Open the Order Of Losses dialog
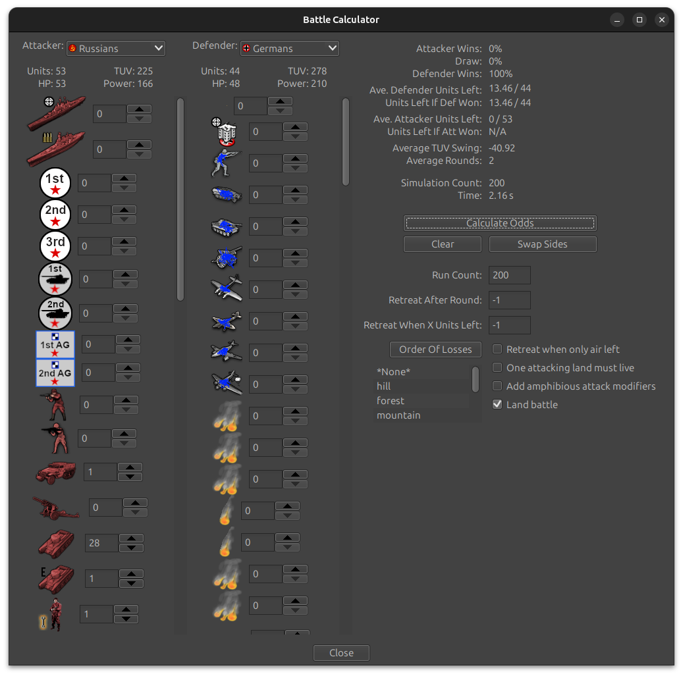This screenshot has height=676, width=683. [x=435, y=349]
